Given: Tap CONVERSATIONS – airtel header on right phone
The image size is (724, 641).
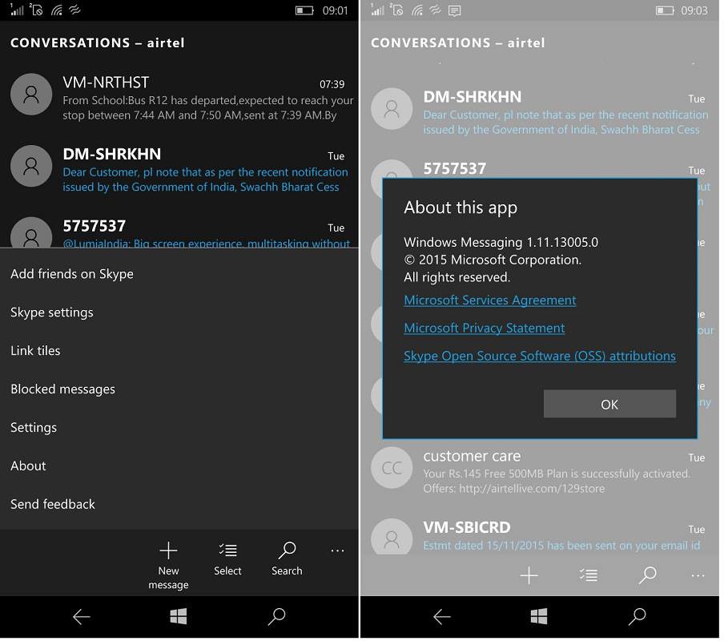Looking at the screenshot, I should (460, 43).
